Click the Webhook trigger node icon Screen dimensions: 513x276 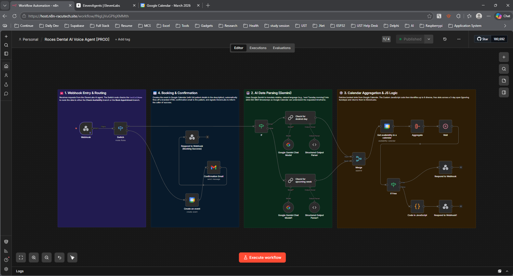coord(86,129)
